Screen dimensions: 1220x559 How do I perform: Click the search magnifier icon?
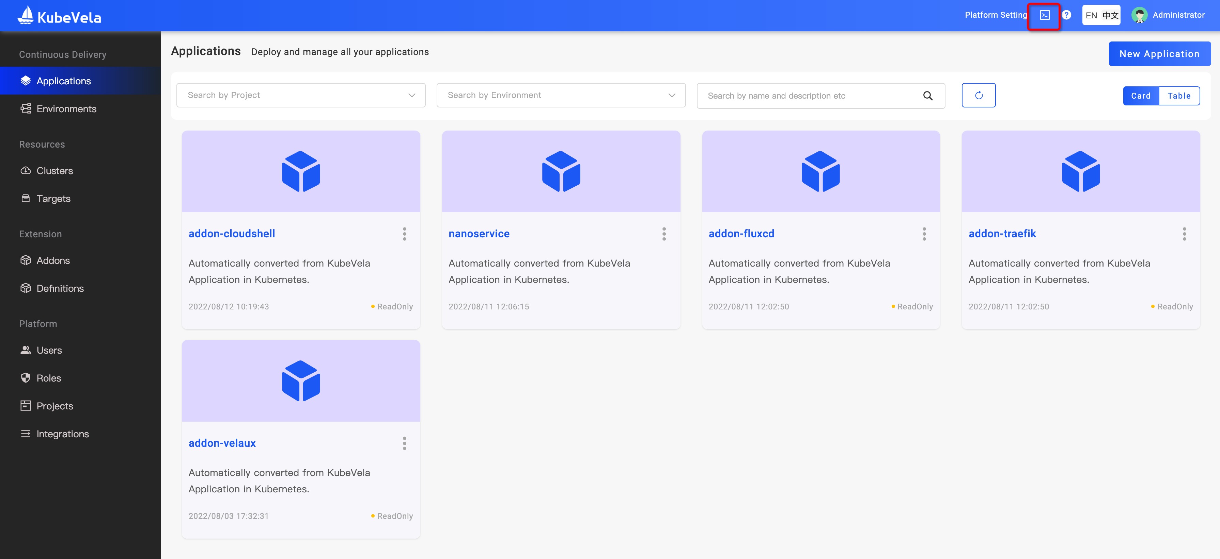point(927,96)
